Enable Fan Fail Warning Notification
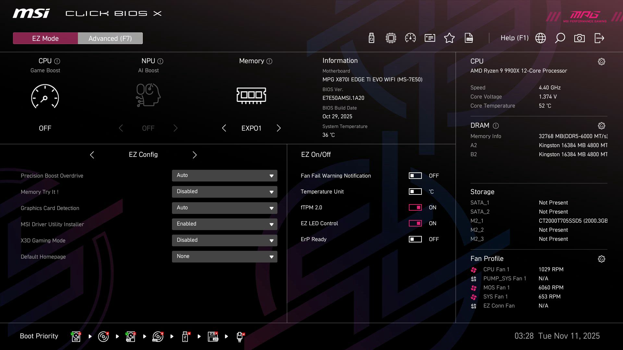 (x=415, y=176)
